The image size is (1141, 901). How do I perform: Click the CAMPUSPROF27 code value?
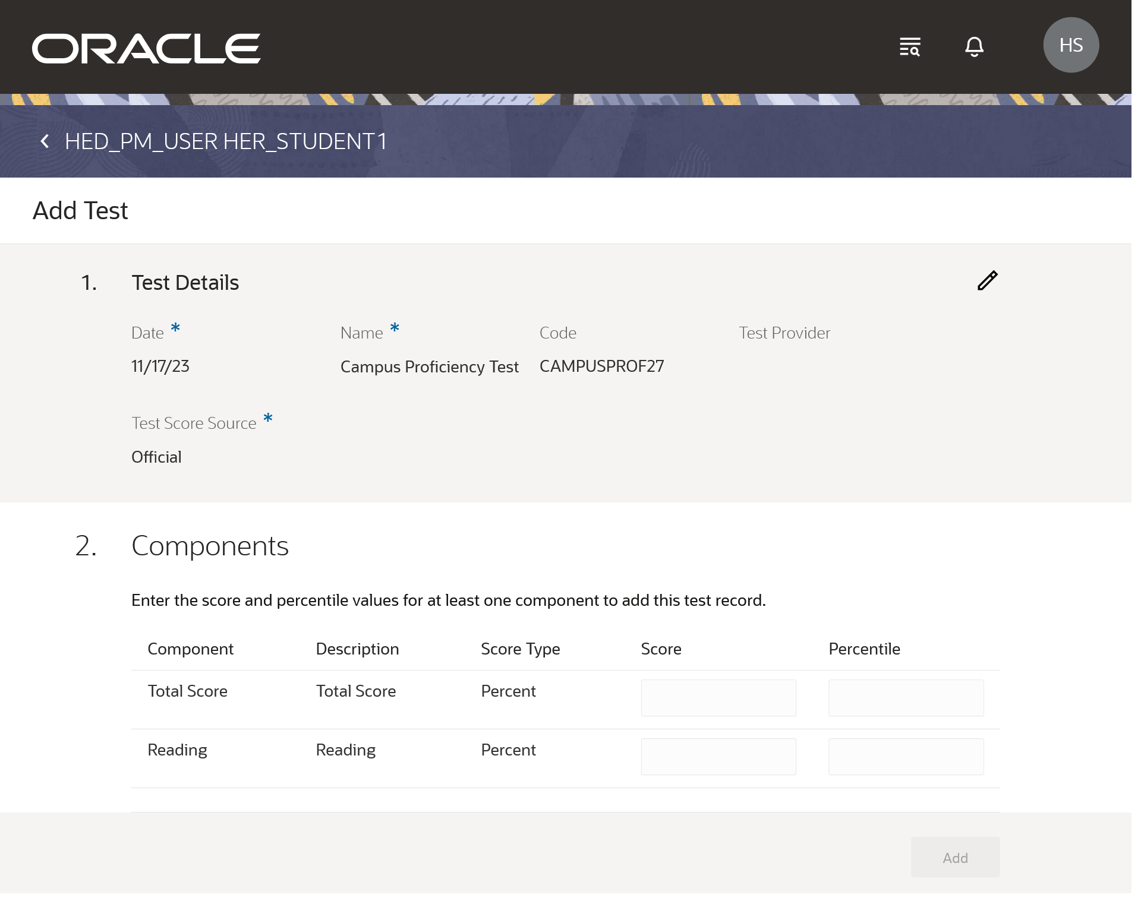[x=601, y=366]
